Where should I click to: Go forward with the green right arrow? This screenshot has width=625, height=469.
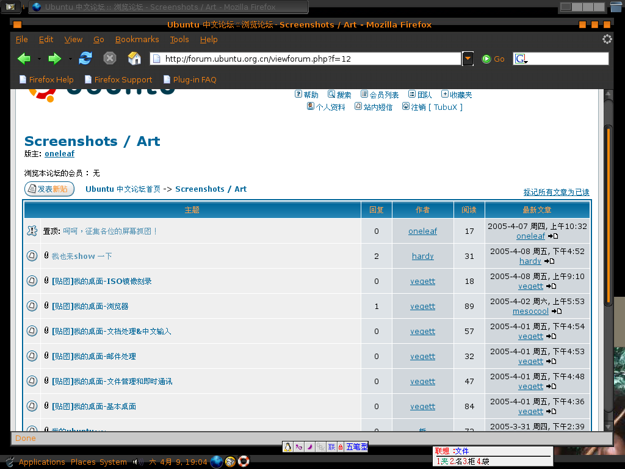54,59
